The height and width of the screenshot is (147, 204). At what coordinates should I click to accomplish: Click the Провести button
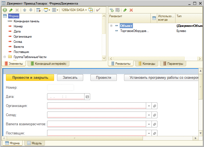(x=104, y=77)
